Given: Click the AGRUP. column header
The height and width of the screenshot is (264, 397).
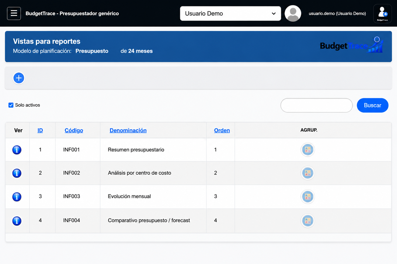Looking at the screenshot, I should point(309,130).
